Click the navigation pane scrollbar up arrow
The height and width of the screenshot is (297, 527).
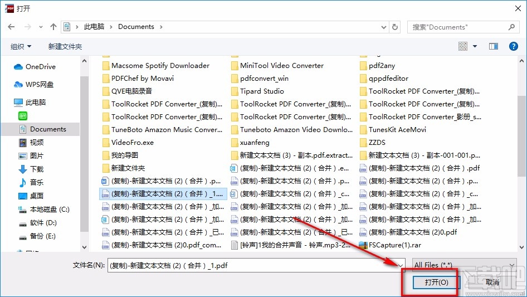click(84, 61)
